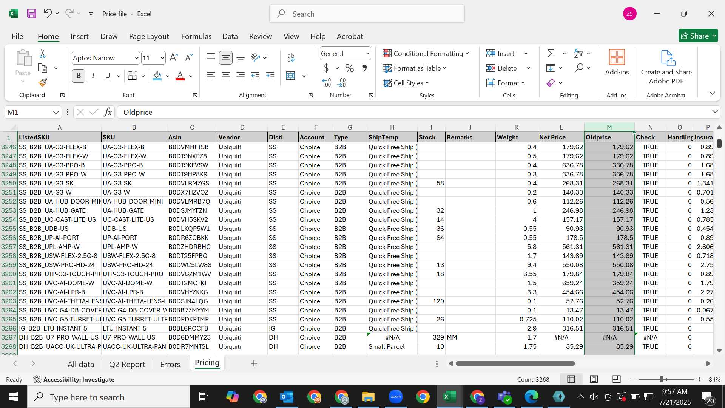Click the Copy icon in Clipboard group

point(43,68)
